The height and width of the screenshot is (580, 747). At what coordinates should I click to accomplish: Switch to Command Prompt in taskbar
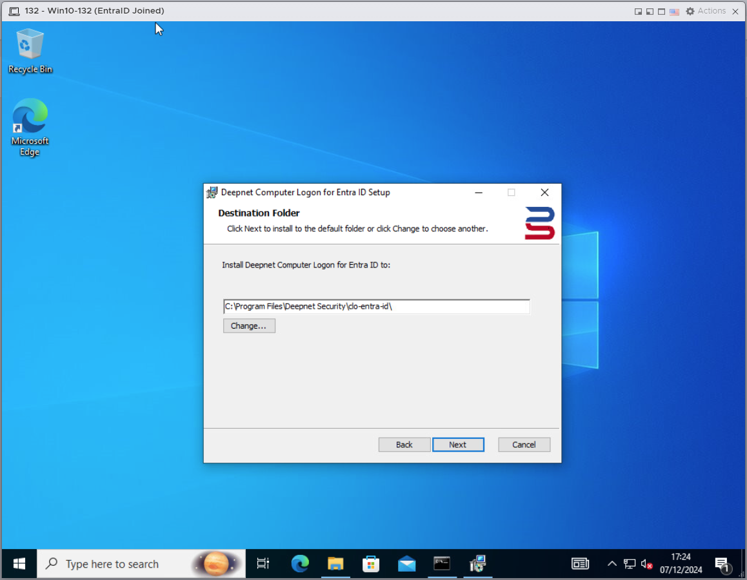(442, 564)
